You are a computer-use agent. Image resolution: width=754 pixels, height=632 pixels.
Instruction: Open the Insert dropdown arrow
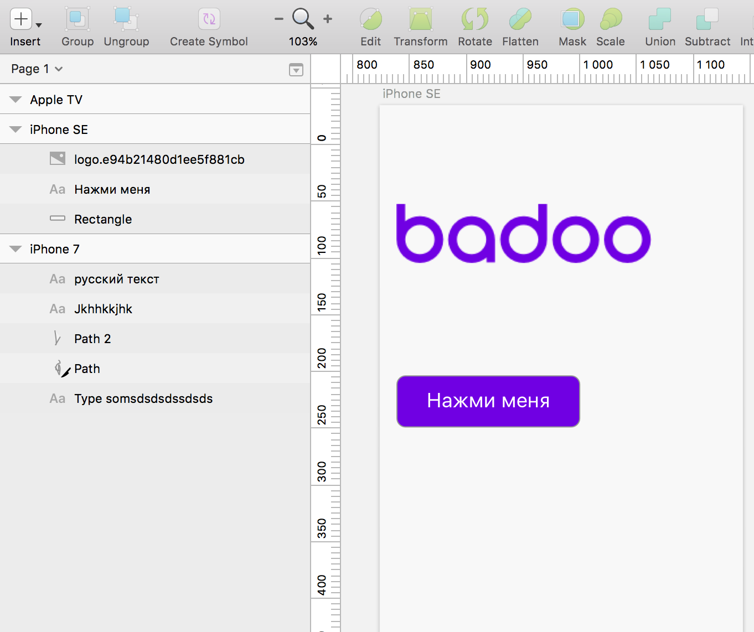coord(39,25)
